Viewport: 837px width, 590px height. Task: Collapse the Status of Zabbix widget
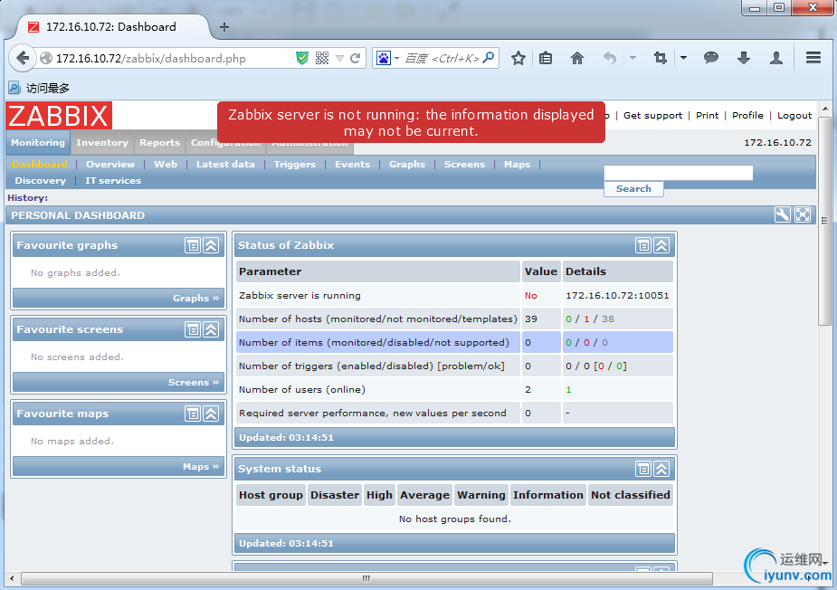point(662,245)
